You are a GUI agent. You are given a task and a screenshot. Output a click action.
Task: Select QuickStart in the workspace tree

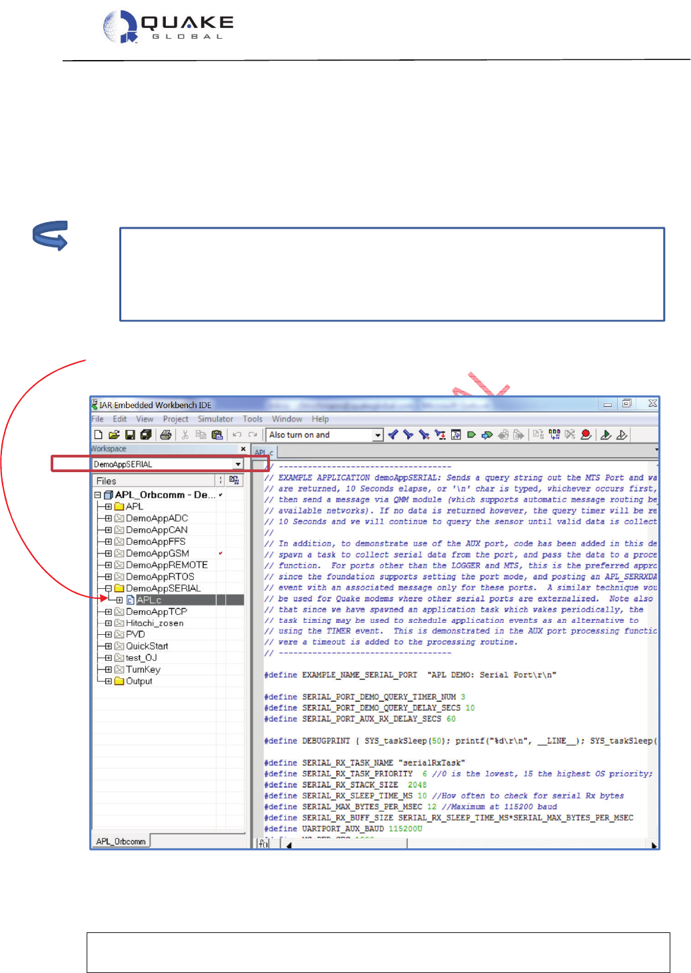point(147,646)
